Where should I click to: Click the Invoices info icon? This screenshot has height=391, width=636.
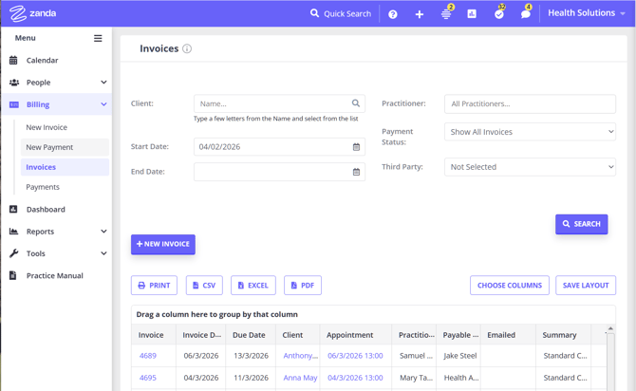pos(187,48)
